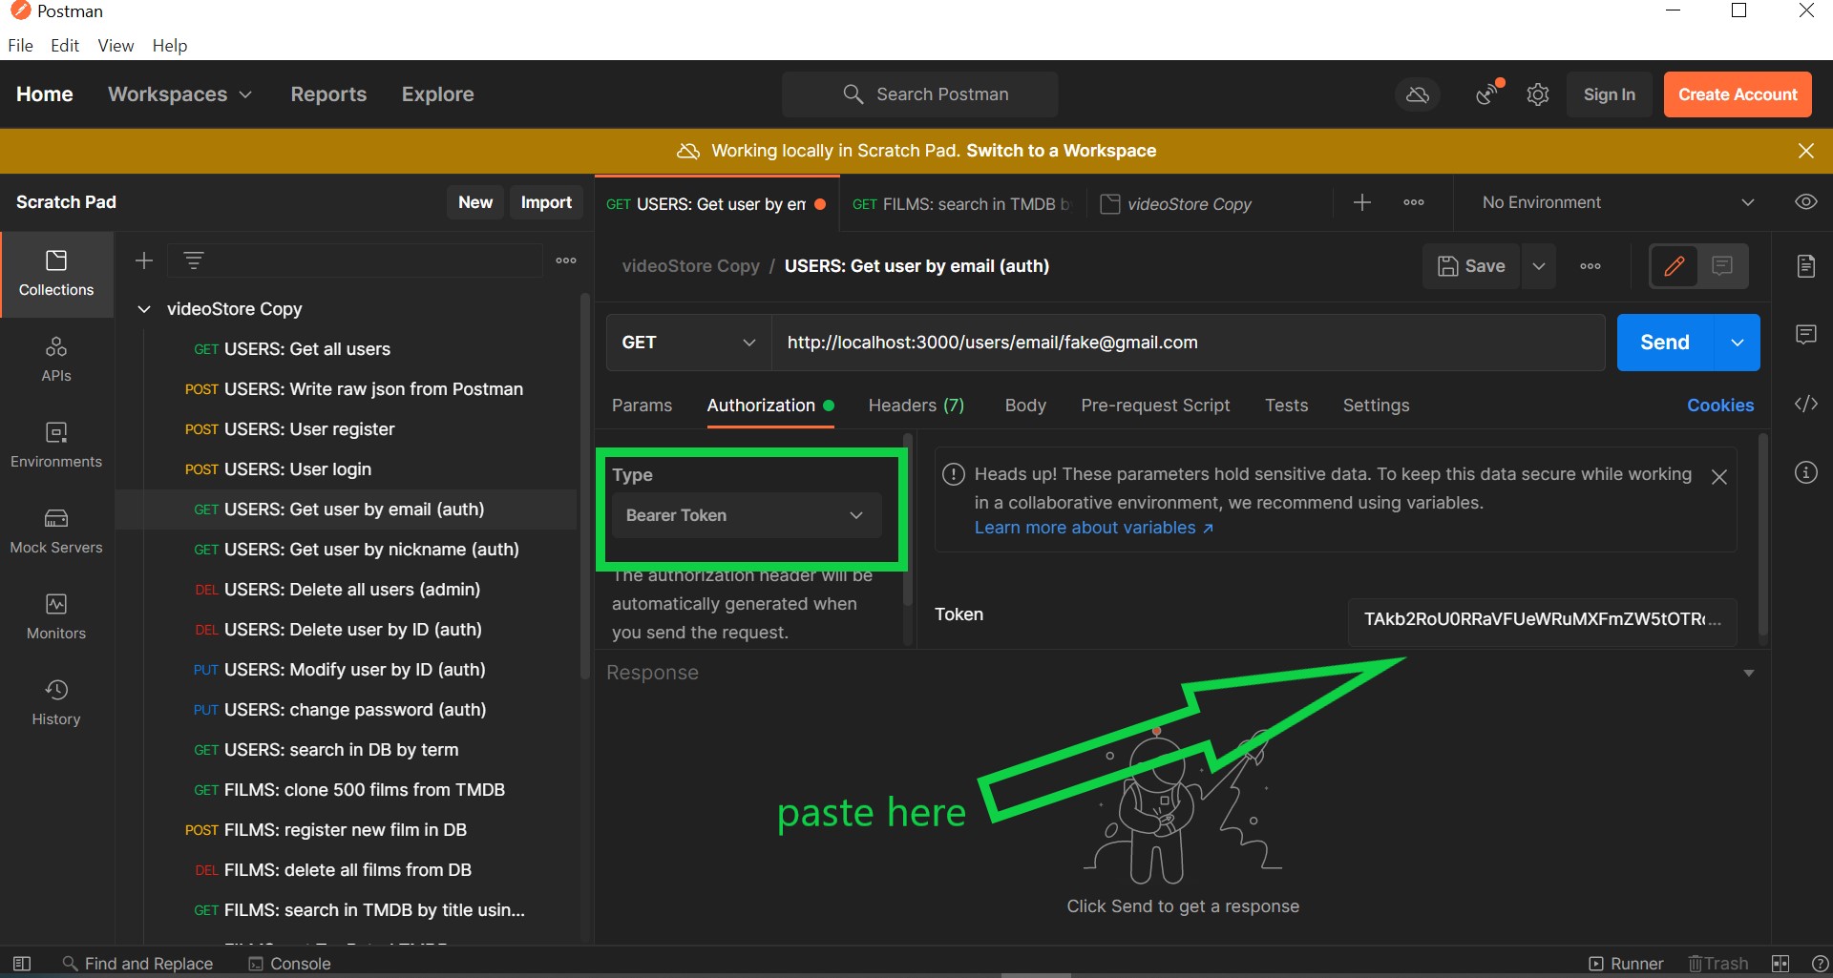
Task: Click the Search Postman field
Action: click(x=919, y=94)
